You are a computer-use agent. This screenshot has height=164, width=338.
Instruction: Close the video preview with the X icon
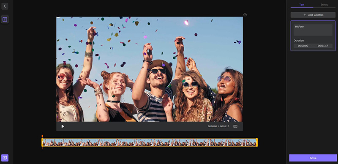click(x=245, y=15)
